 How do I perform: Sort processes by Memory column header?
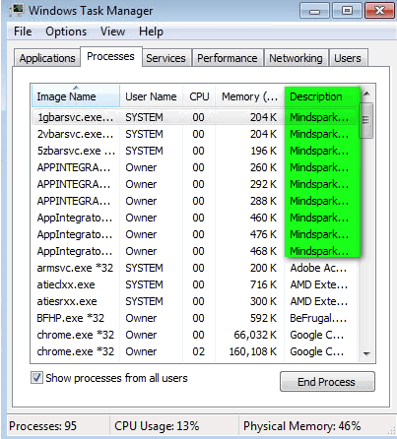pos(249,96)
